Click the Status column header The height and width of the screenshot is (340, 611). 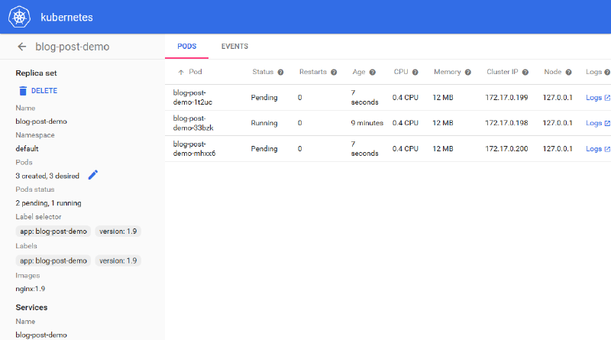click(263, 72)
